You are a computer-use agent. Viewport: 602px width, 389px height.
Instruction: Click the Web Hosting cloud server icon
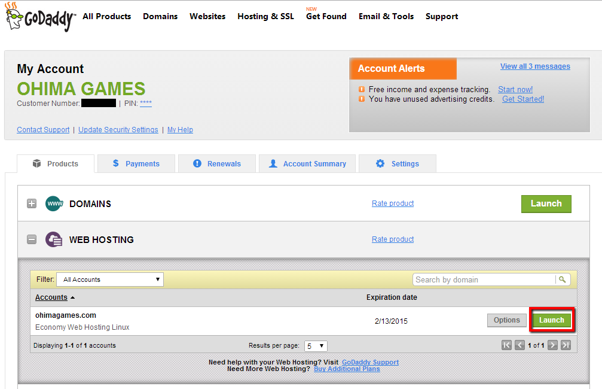coord(54,239)
